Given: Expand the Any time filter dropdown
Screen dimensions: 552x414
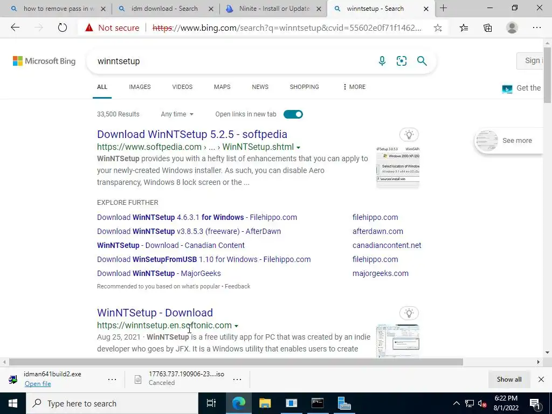Looking at the screenshot, I should 177,114.
